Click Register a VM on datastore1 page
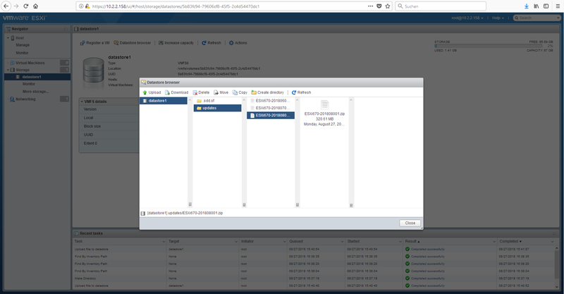 point(94,43)
